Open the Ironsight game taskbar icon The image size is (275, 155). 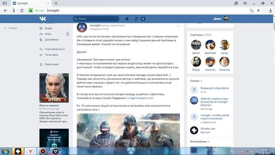55,151
